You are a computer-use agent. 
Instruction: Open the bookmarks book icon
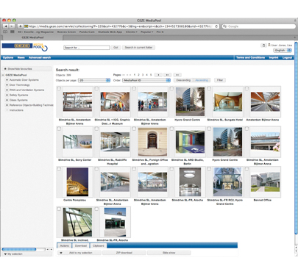[5, 32]
